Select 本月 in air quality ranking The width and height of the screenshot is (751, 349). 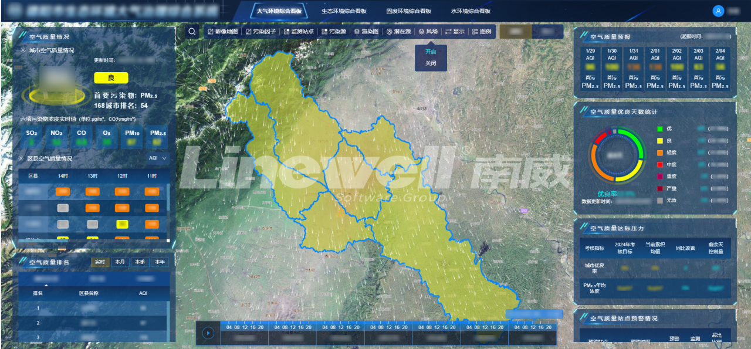pos(120,262)
